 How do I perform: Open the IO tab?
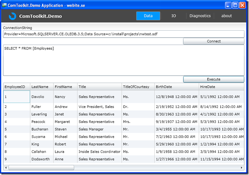coord(173,16)
